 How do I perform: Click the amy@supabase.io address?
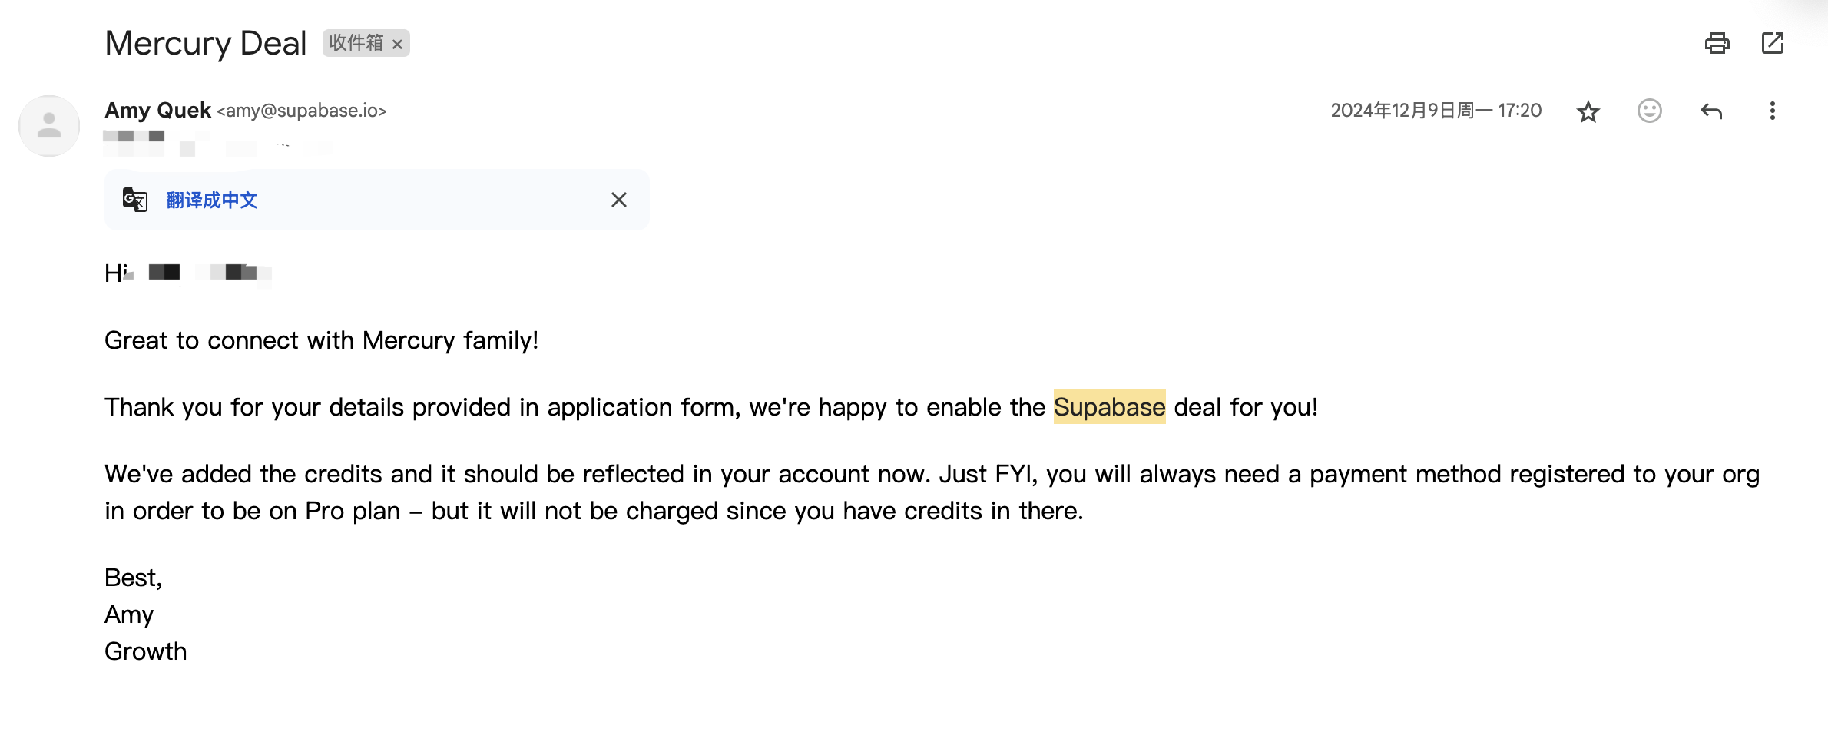pos(301,111)
